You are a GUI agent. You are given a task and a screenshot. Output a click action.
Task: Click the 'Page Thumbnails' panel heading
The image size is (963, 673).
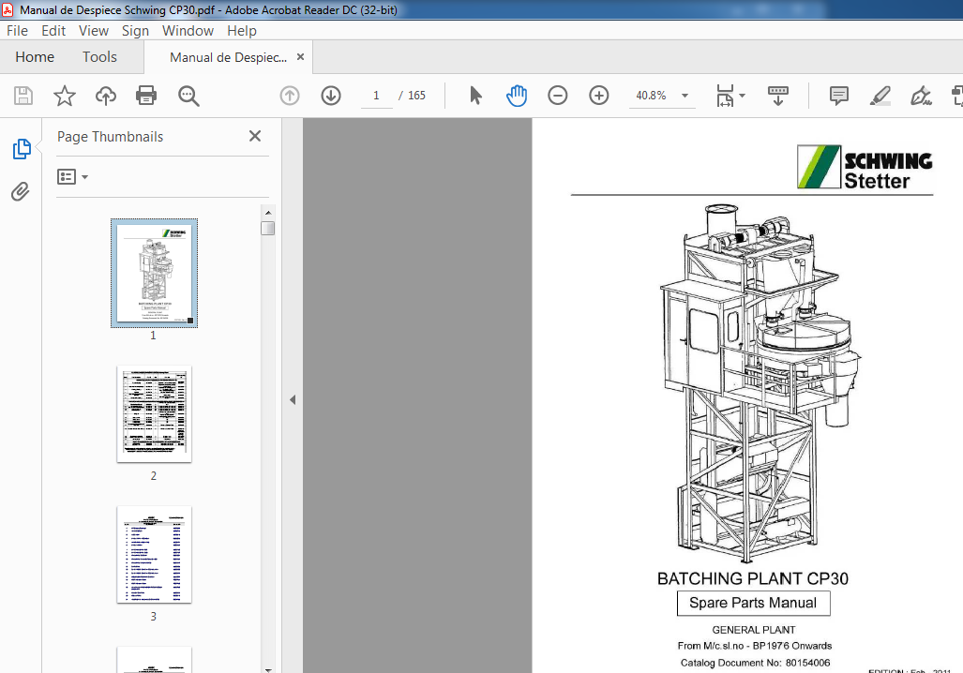pos(110,137)
